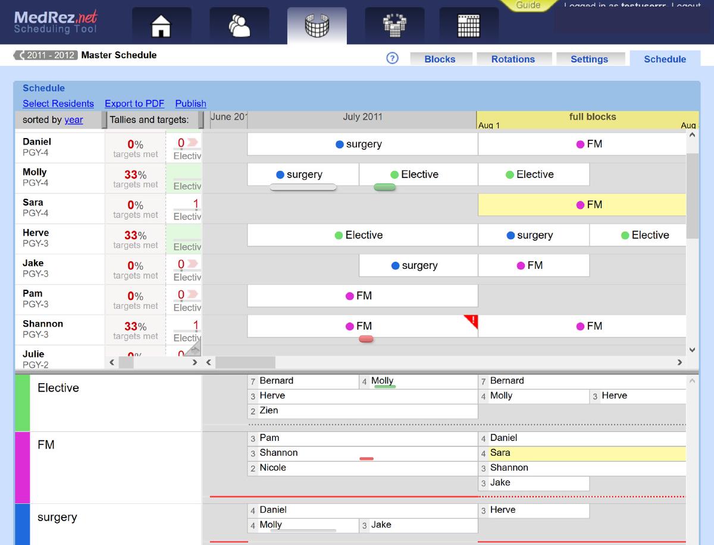Open the Blocks tab
714x545 pixels.
click(441, 59)
